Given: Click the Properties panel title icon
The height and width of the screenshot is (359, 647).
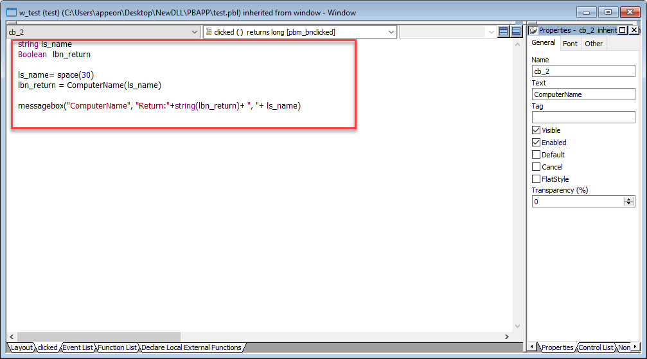Looking at the screenshot, I should pyautogui.click(x=533, y=30).
